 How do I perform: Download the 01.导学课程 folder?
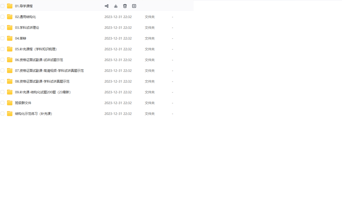click(x=116, y=6)
